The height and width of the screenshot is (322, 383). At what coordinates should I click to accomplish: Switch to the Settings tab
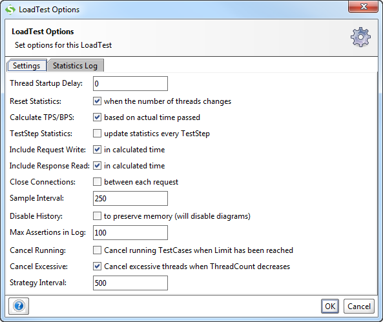[x=26, y=66]
